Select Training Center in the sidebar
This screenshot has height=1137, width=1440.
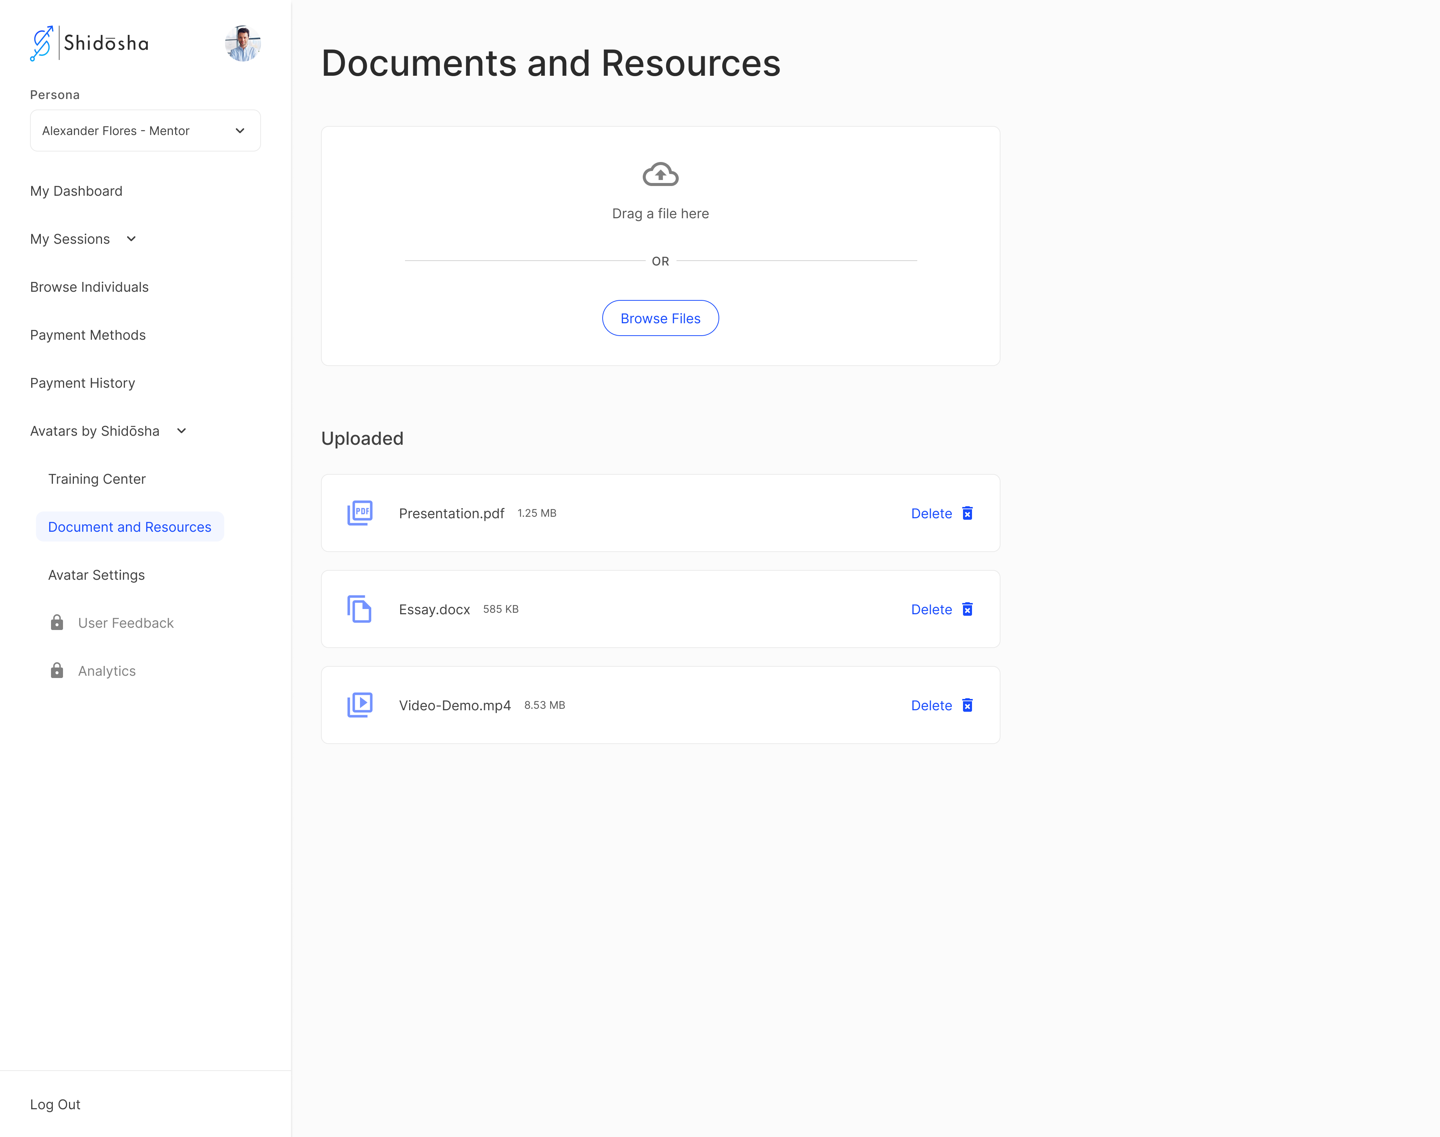point(96,478)
